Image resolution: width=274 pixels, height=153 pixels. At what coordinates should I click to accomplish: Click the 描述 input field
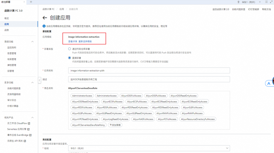coord(149,79)
